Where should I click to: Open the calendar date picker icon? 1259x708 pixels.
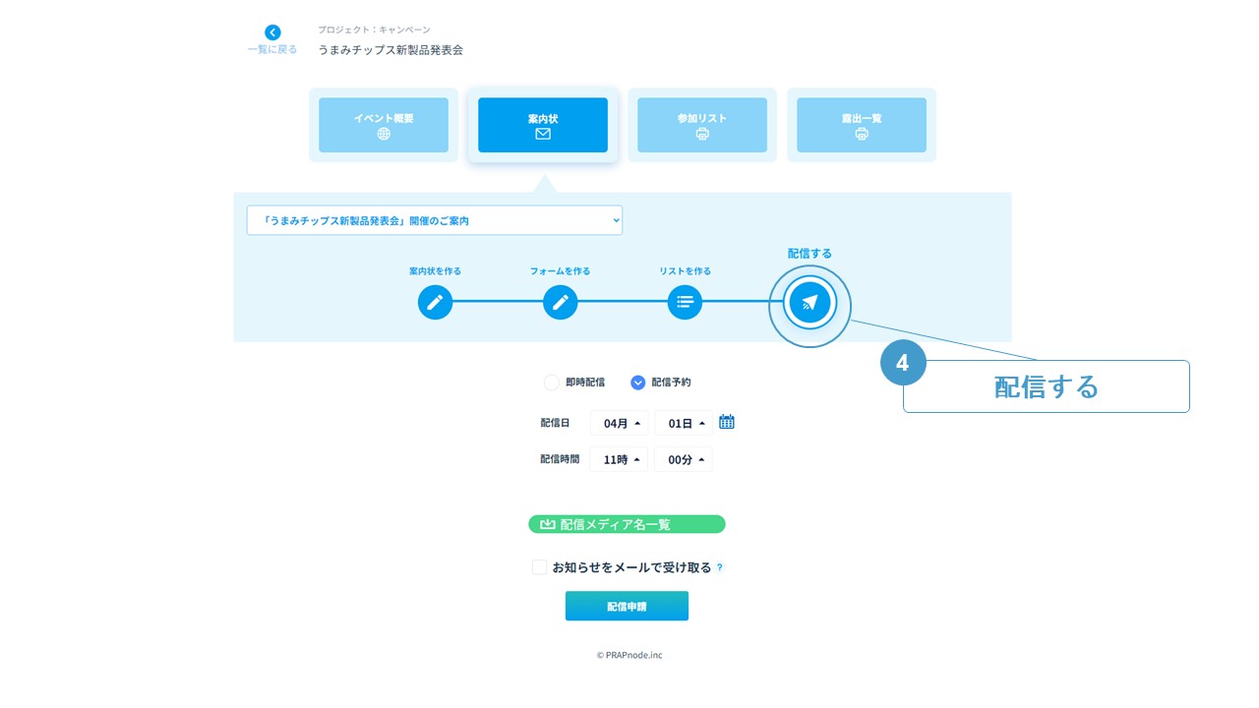pyautogui.click(x=727, y=422)
